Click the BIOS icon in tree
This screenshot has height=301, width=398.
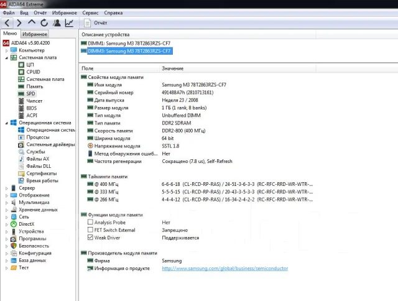pos(21,108)
